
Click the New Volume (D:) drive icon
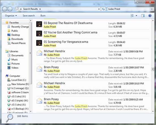[9, 84]
